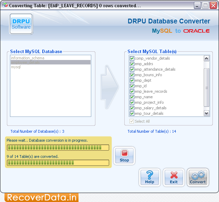219x202 pixels.
Task: Toggle emp_bouns_info checkbox
Action: [132, 75]
